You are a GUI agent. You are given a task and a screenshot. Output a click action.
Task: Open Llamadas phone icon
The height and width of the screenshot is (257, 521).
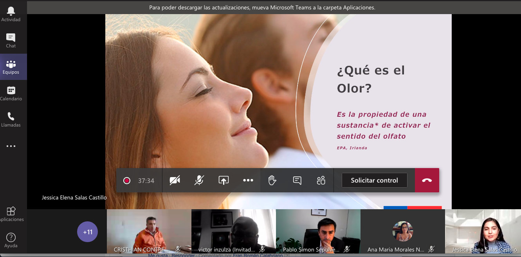coord(11,119)
